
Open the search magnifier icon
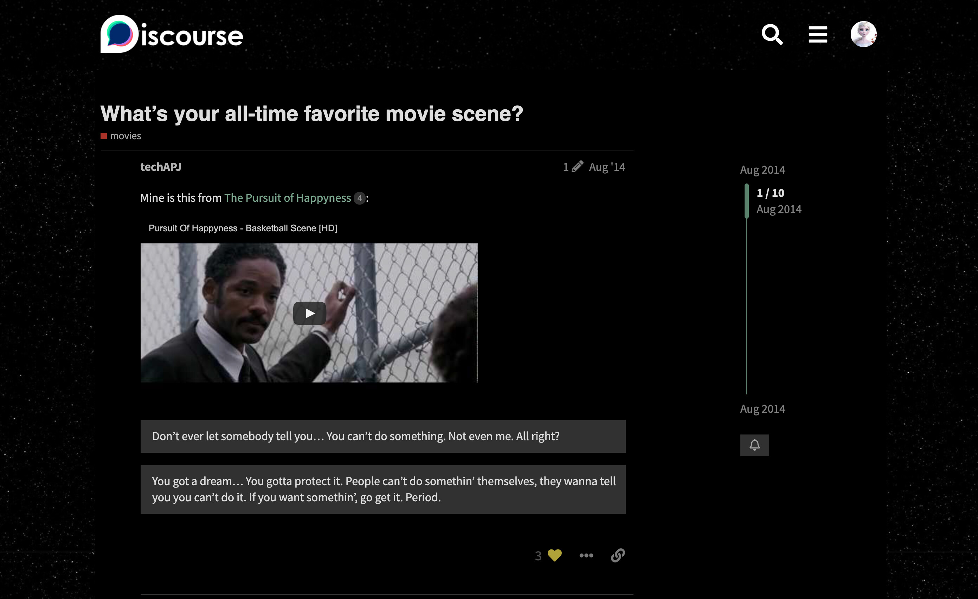pyautogui.click(x=772, y=34)
